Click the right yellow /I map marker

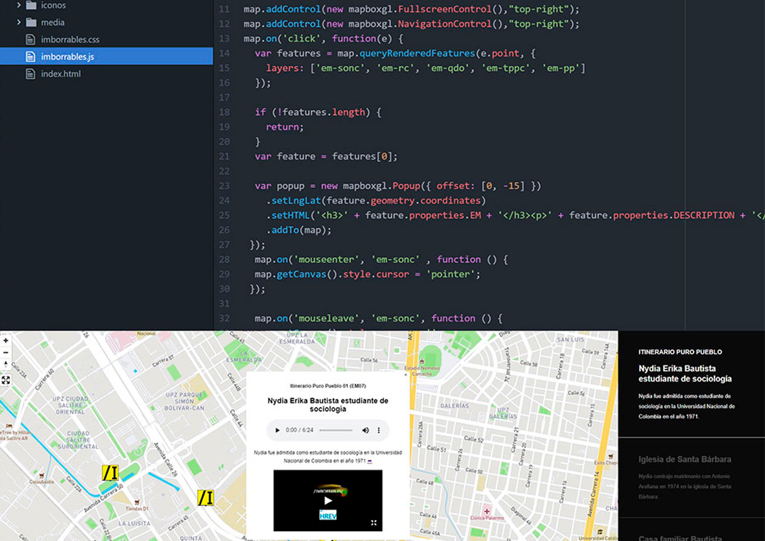(x=206, y=498)
